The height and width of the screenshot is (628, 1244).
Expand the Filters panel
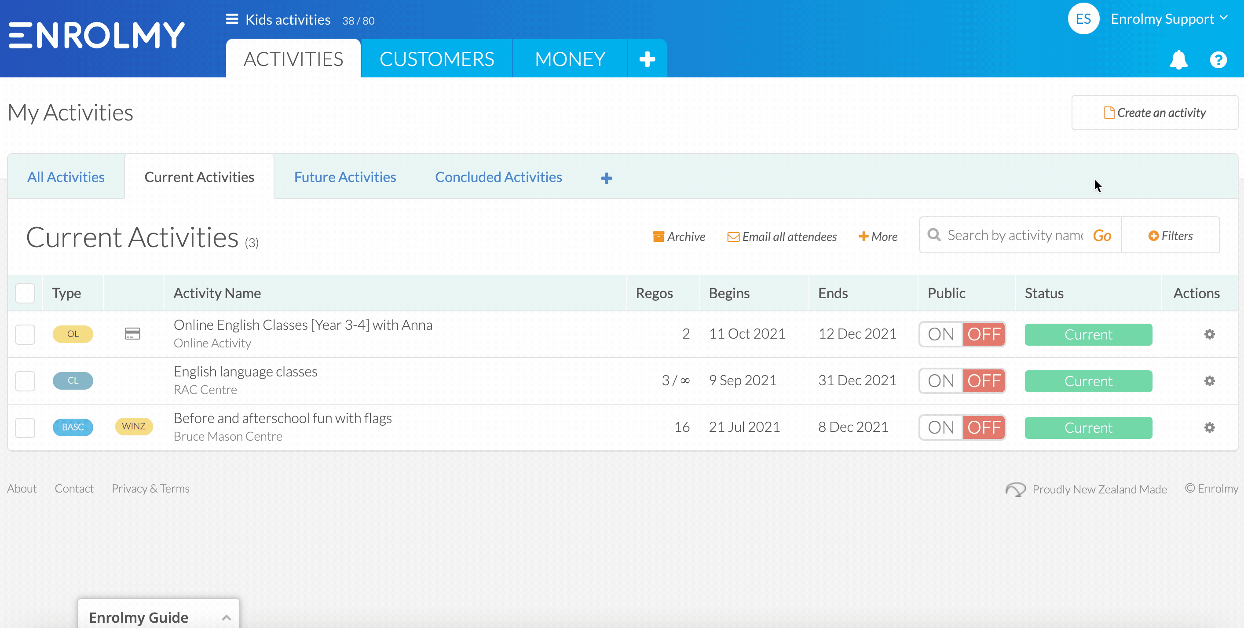[x=1170, y=236]
